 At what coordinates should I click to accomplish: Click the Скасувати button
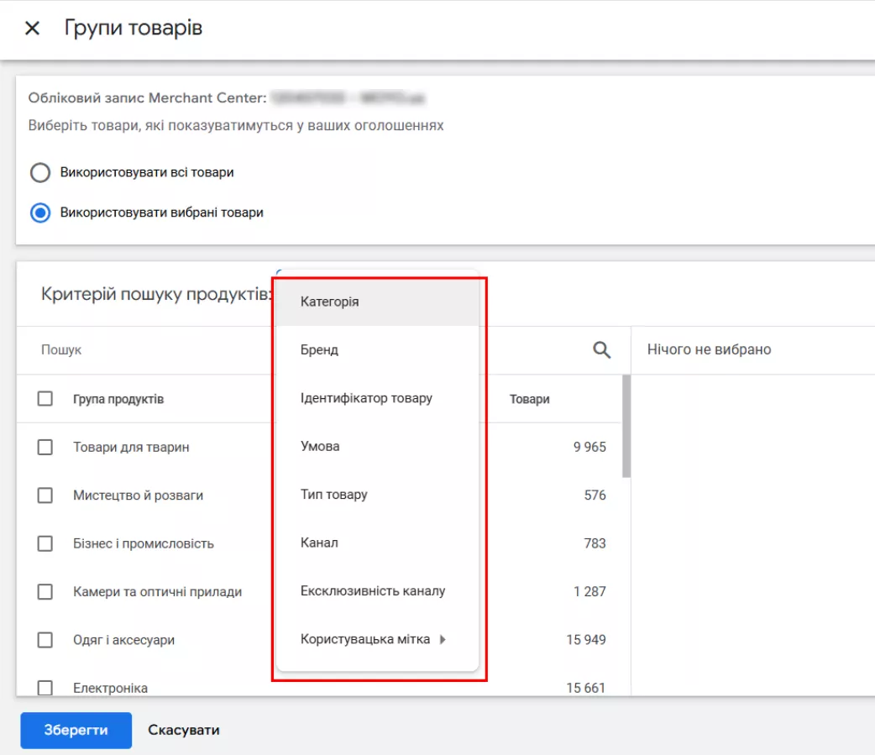[184, 730]
